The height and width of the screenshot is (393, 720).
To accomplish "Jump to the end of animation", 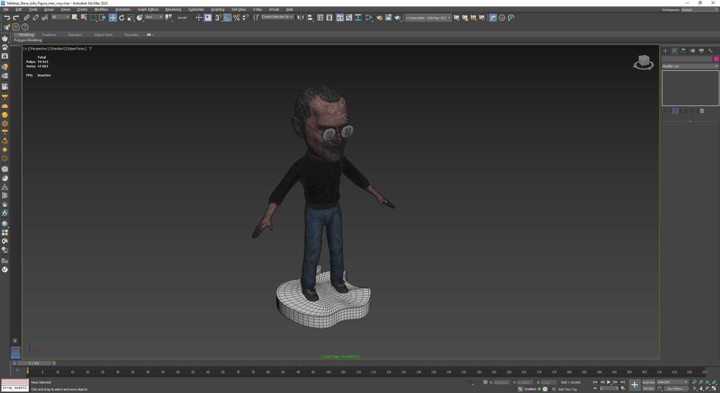I will (623, 382).
